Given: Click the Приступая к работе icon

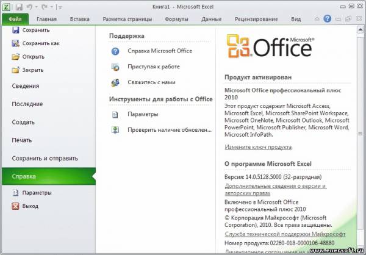Looking at the screenshot, I should [x=115, y=67].
